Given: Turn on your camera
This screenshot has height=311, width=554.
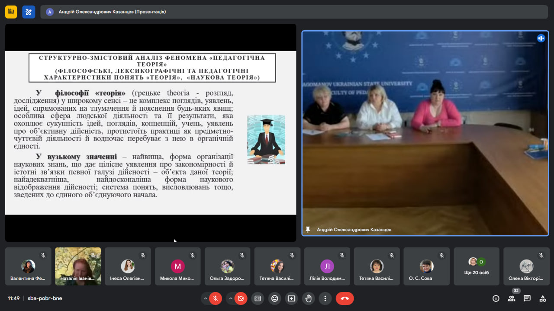Looking at the screenshot, I should pos(242,298).
